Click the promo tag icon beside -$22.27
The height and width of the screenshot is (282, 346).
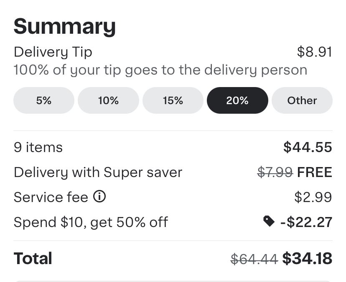coord(269,222)
